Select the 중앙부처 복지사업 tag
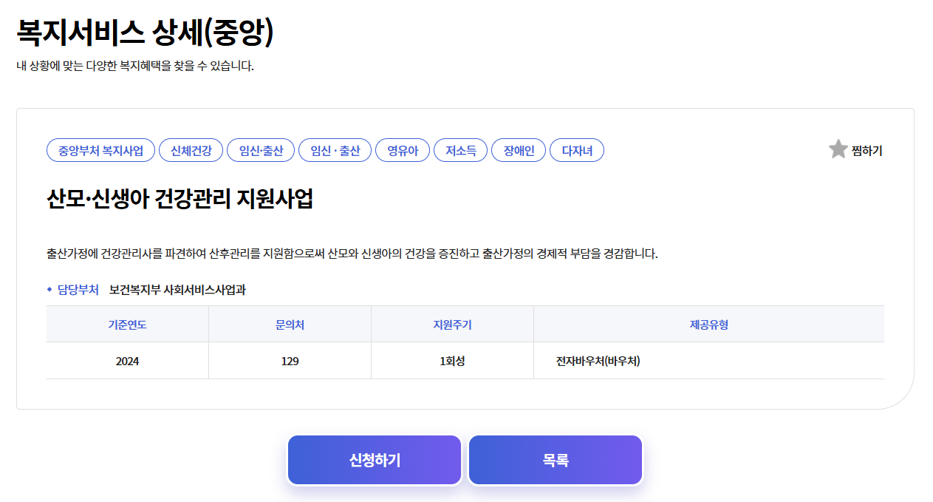The height and width of the screenshot is (502, 933). 100,149
